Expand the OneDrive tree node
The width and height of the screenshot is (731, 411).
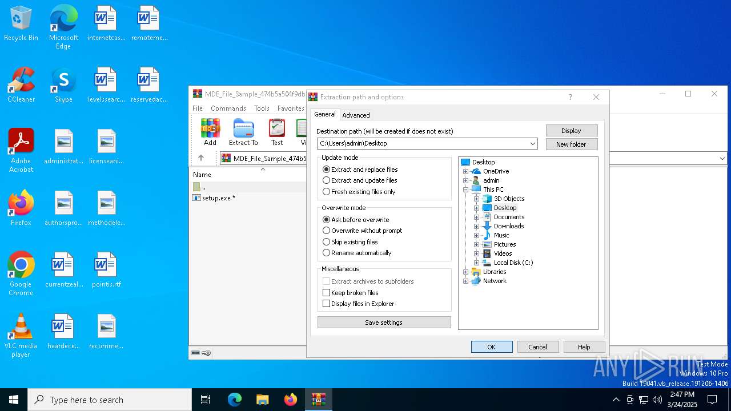pos(465,171)
